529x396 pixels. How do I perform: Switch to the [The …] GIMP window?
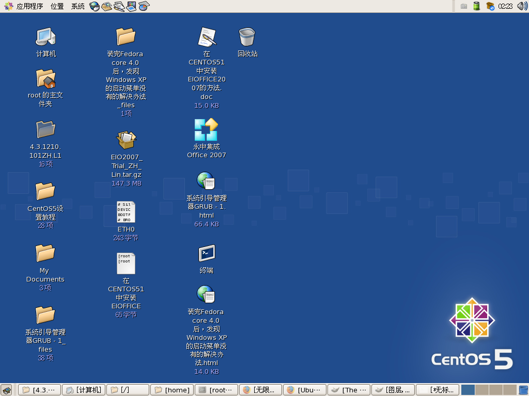(x=349, y=390)
